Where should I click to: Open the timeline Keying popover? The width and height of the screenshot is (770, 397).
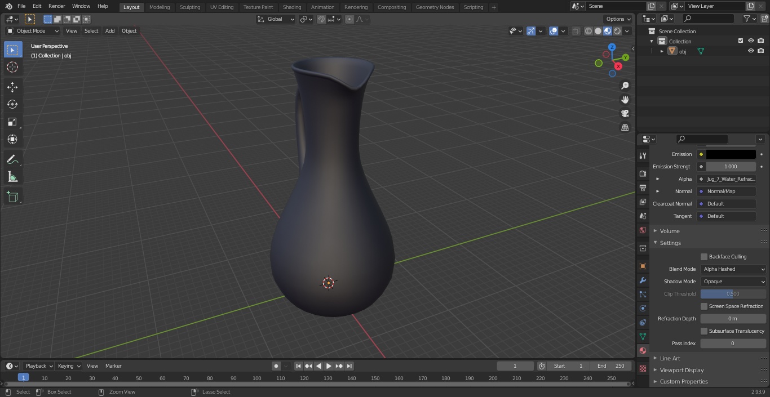pyautogui.click(x=69, y=366)
